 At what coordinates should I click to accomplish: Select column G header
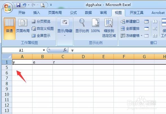144,57
